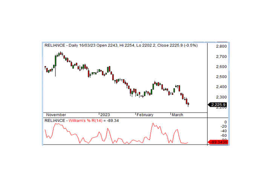Click the William's % R(14) indicator label

click(86, 121)
